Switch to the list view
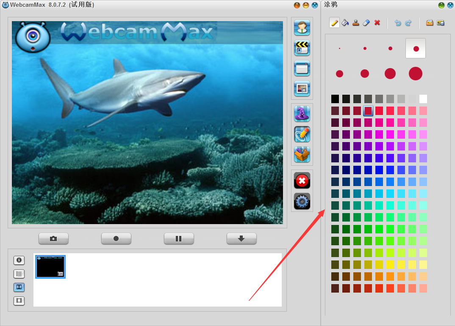Image resolution: width=455 pixels, height=326 pixels. [x=19, y=274]
